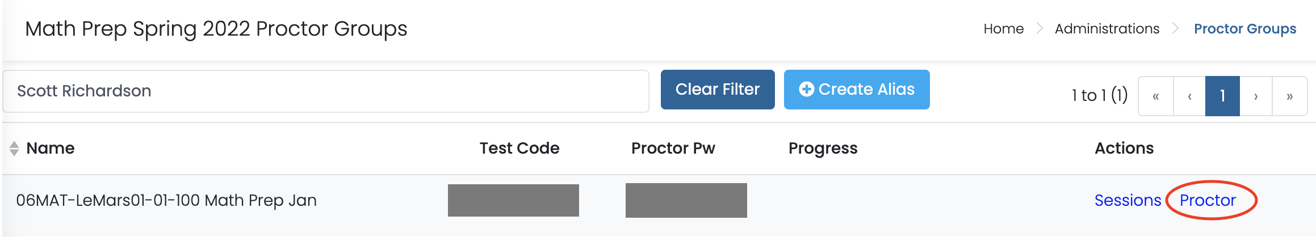Click the Proctor link in Actions
The height and width of the screenshot is (237, 1316).
point(1208,200)
